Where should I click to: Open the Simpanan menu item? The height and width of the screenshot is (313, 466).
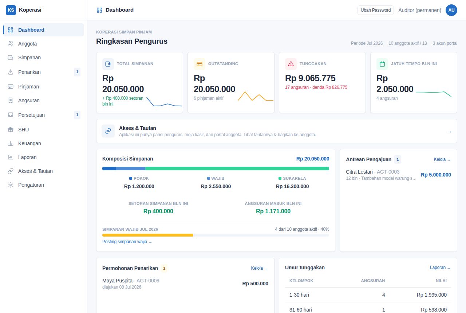(44, 58)
